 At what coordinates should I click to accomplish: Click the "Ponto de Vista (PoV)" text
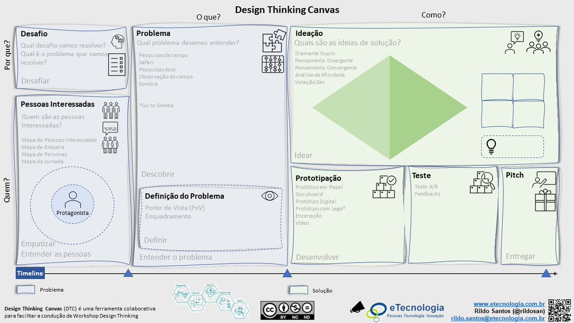click(175, 208)
